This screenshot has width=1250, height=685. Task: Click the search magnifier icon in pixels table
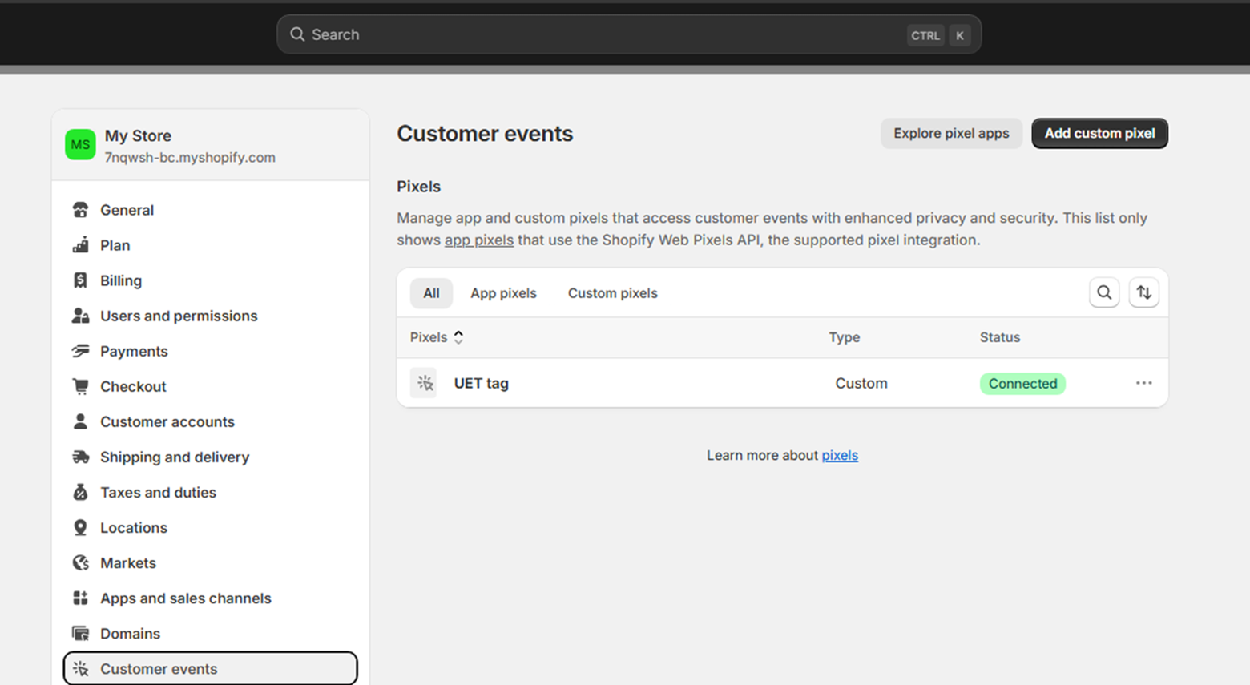[x=1104, y=292]
